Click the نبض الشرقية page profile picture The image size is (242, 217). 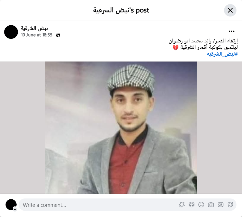coord(11,32)
